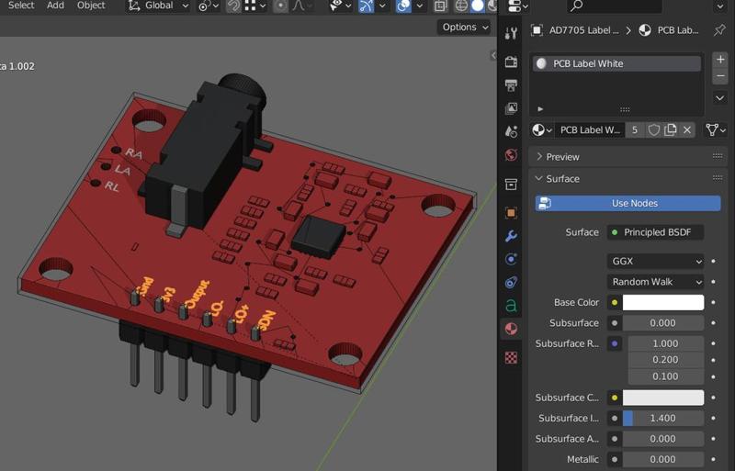Image resolution: width=735 pixels, height=471 pixels.
Task: Open the Add menu
Action: tap(55, 6)
